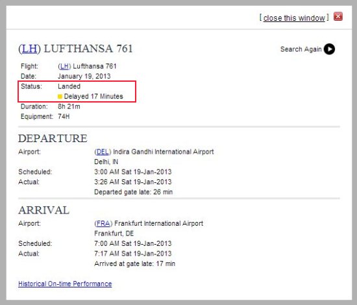Select scheduled departure '3:00 AM Sat 19-Jan-2013'

[x=132, y=172]
